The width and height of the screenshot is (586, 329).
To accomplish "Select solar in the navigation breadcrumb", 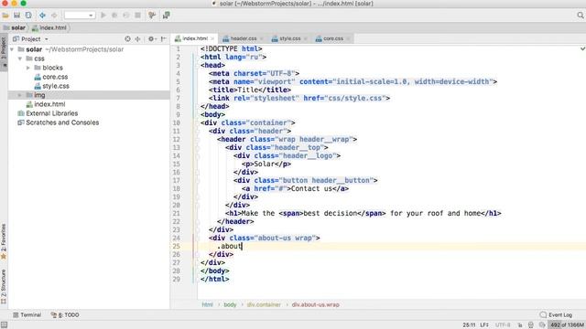I will pyautogui.click(x=15, y=27).
